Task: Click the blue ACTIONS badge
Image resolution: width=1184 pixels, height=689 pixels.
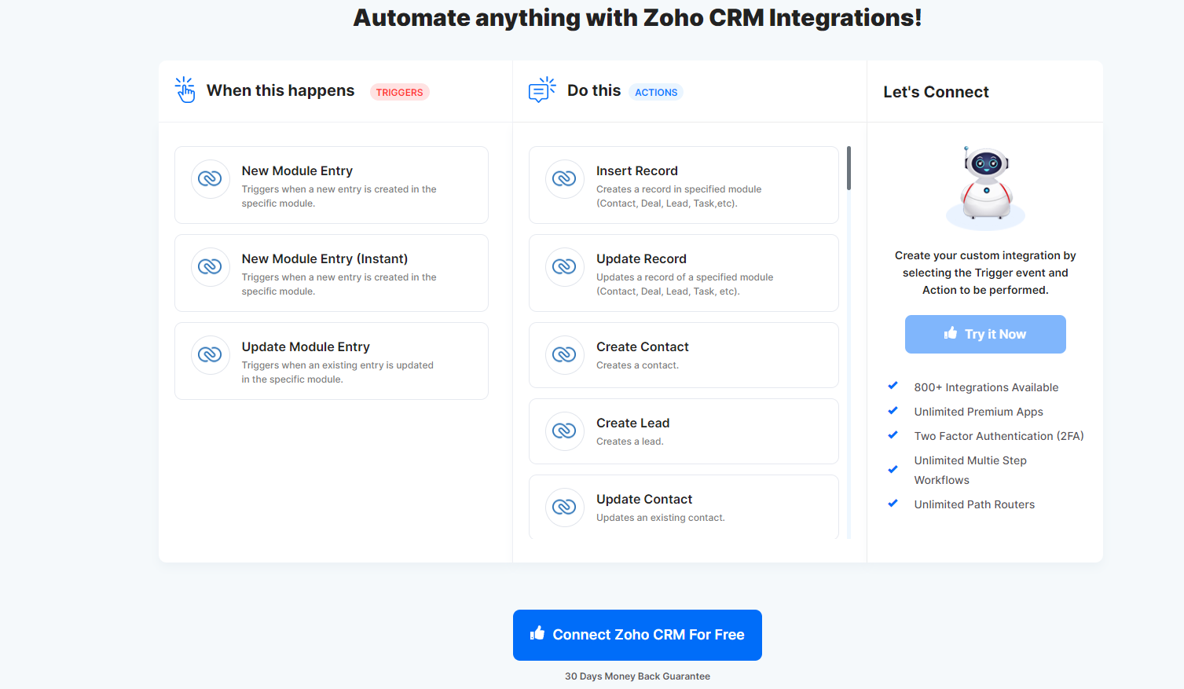Action: coord(656,92)
